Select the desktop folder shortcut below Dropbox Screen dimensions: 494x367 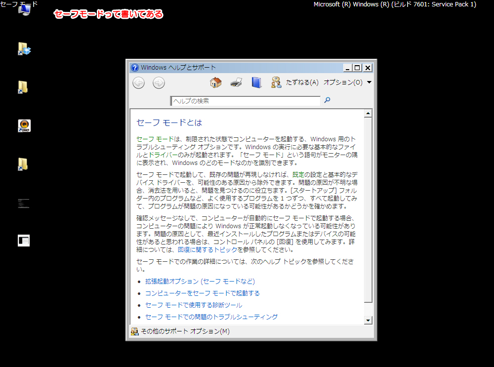point(23,87)
